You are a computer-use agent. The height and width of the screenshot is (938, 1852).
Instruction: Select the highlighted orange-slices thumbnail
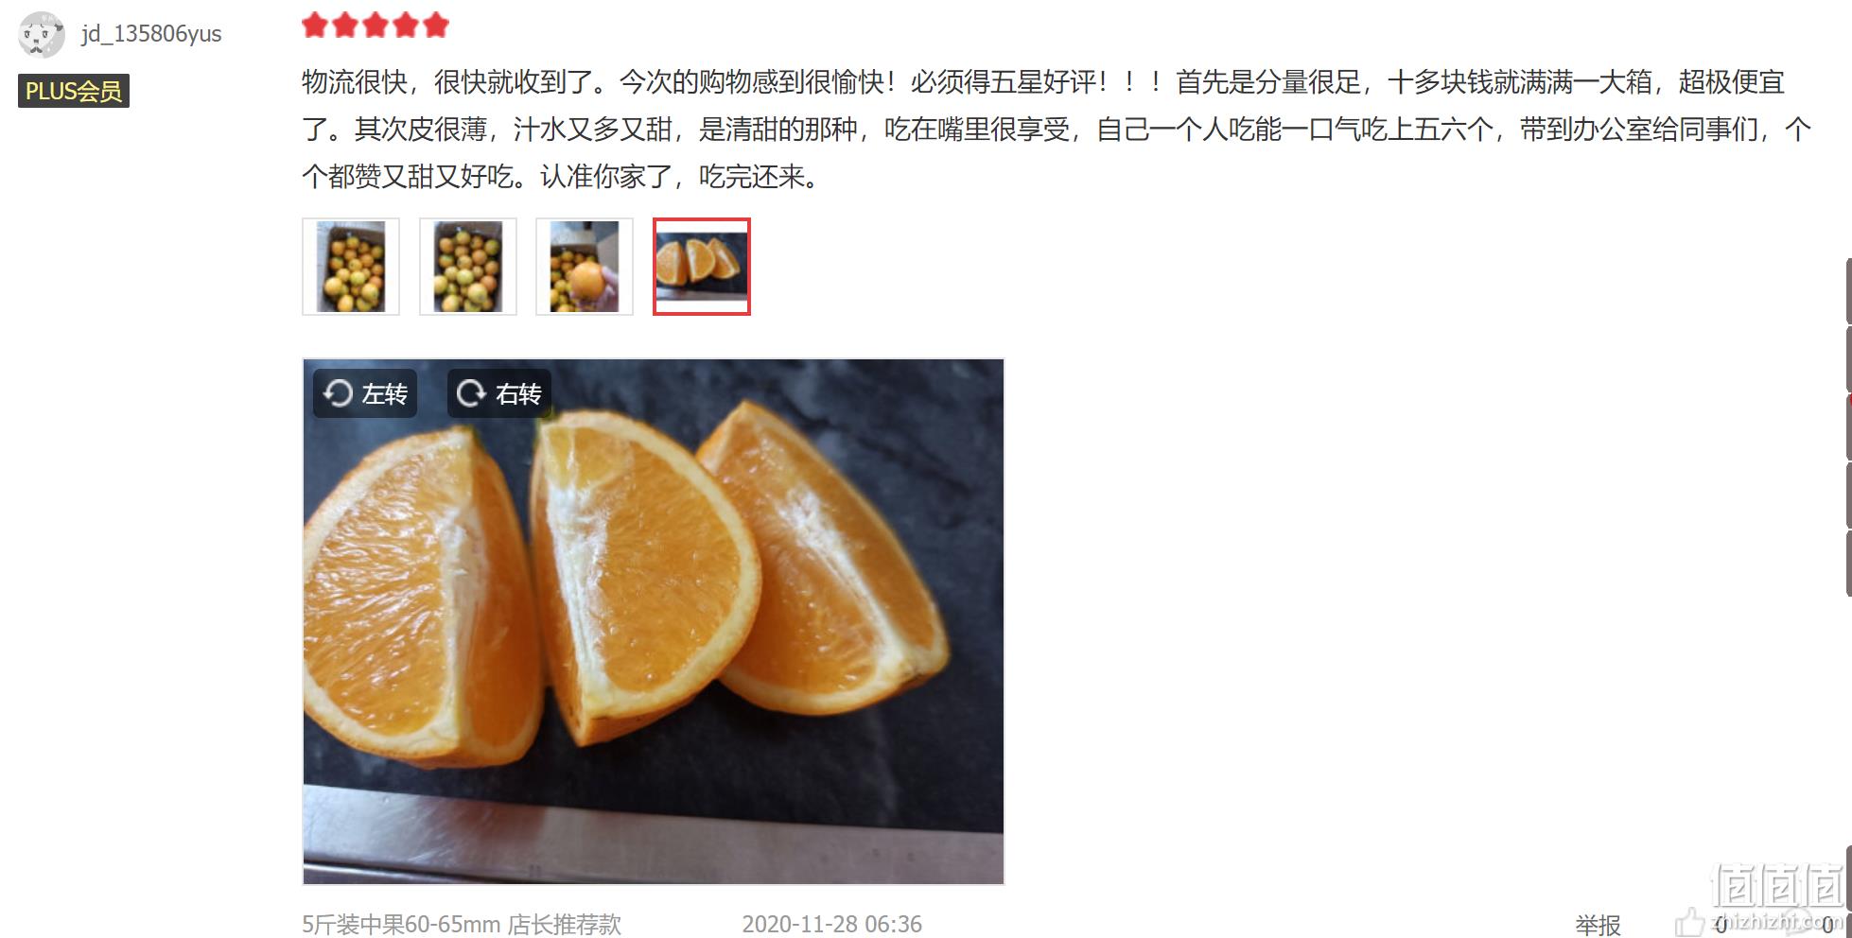702,267
